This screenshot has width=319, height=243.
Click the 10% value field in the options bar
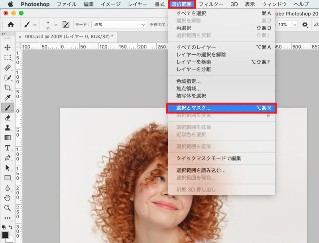(285, 25)
